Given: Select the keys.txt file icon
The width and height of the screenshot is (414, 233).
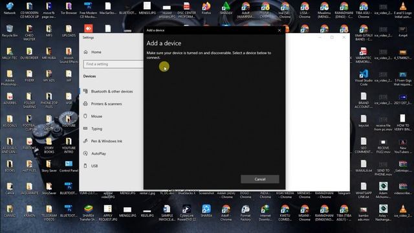Looking at the screenshot, I should coord(364,121).
